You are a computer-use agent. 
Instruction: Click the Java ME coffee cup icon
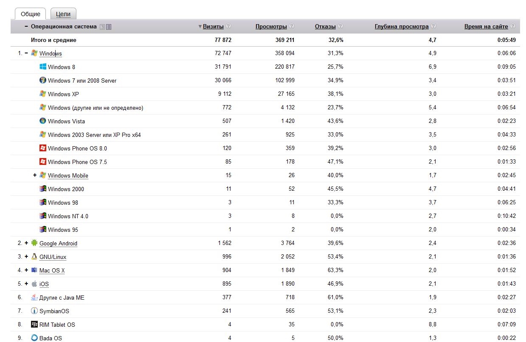pos(34,297)
